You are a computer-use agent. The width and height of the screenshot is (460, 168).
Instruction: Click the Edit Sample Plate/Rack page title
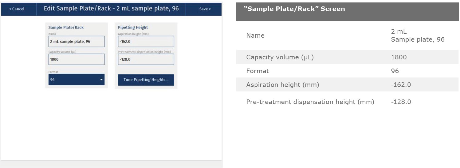pyautogui.click(x=111, y=9)
